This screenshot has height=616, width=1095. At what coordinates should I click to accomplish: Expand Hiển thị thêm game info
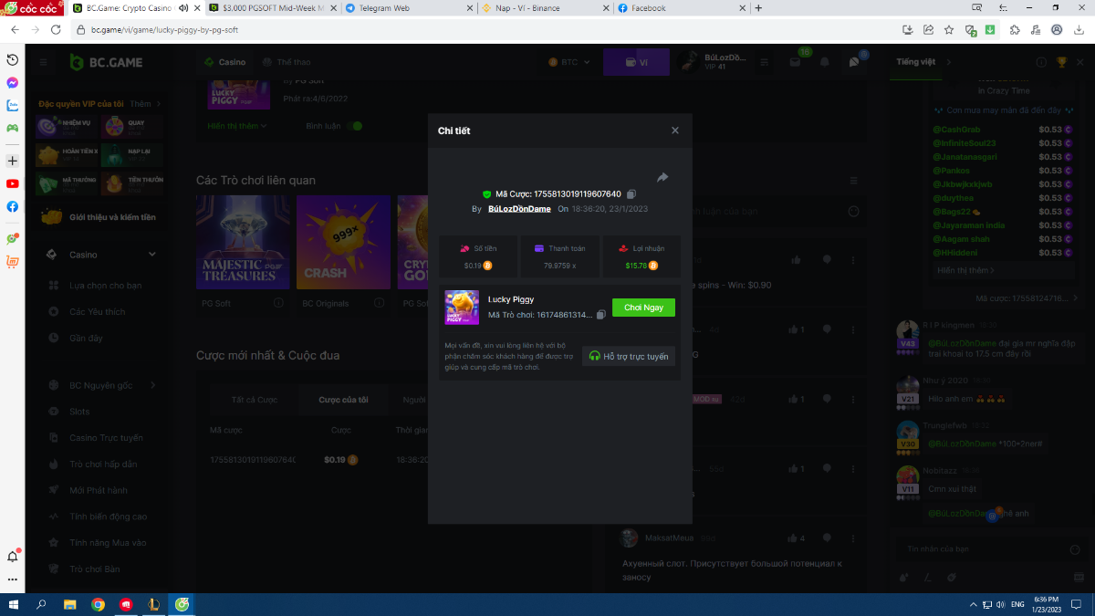(236, 126)
